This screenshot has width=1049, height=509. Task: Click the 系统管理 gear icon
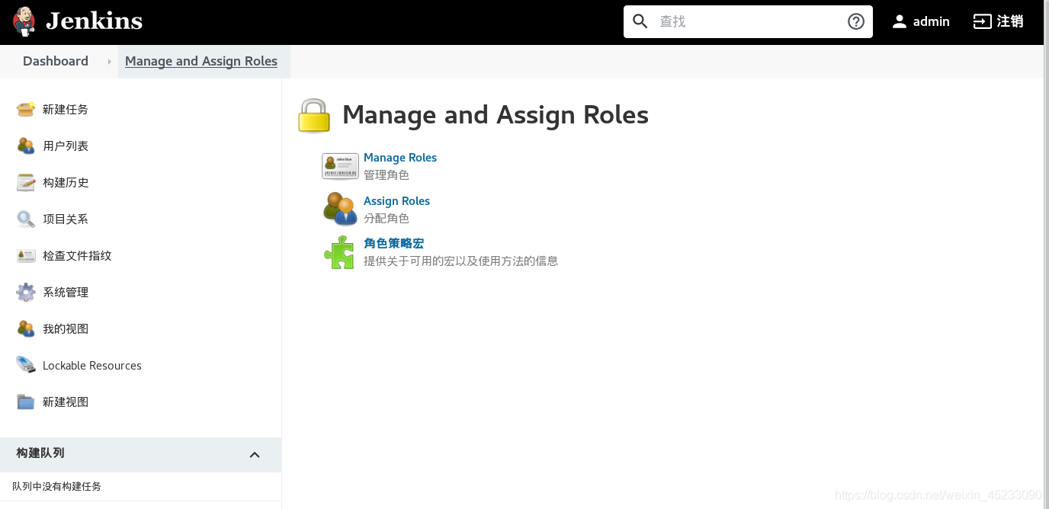[26, 292]
